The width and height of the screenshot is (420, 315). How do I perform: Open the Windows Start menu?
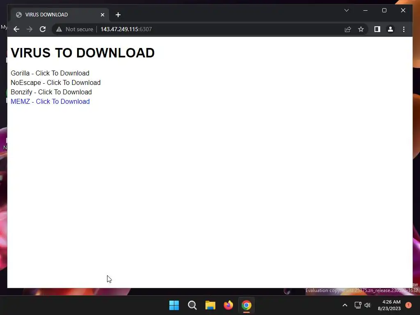tap(174, 305)
